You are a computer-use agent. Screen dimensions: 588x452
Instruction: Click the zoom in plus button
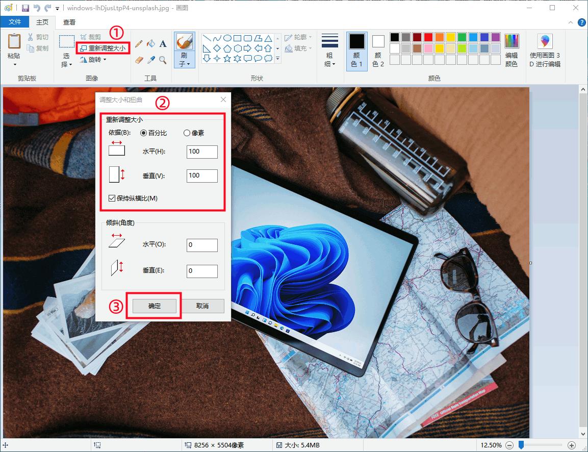572,445
